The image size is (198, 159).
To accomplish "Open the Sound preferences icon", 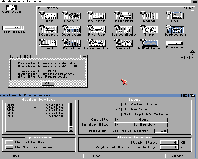I will [x=149, y=16].
